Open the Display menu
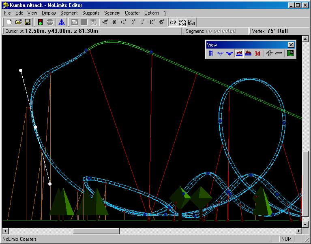This screenshot has height=244, width=311. (49, 13)
